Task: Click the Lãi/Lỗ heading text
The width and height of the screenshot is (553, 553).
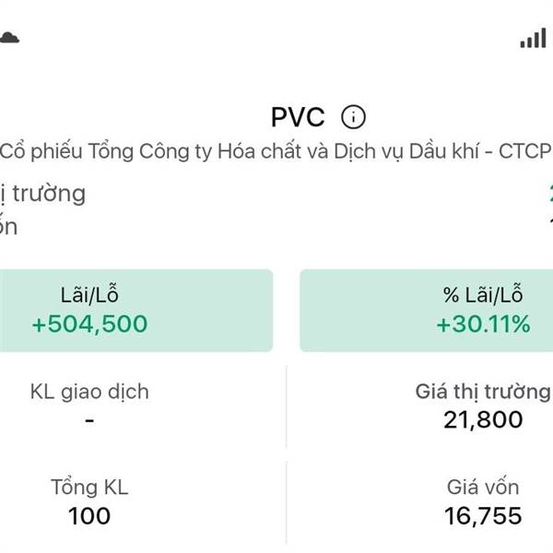Action: 89,295
